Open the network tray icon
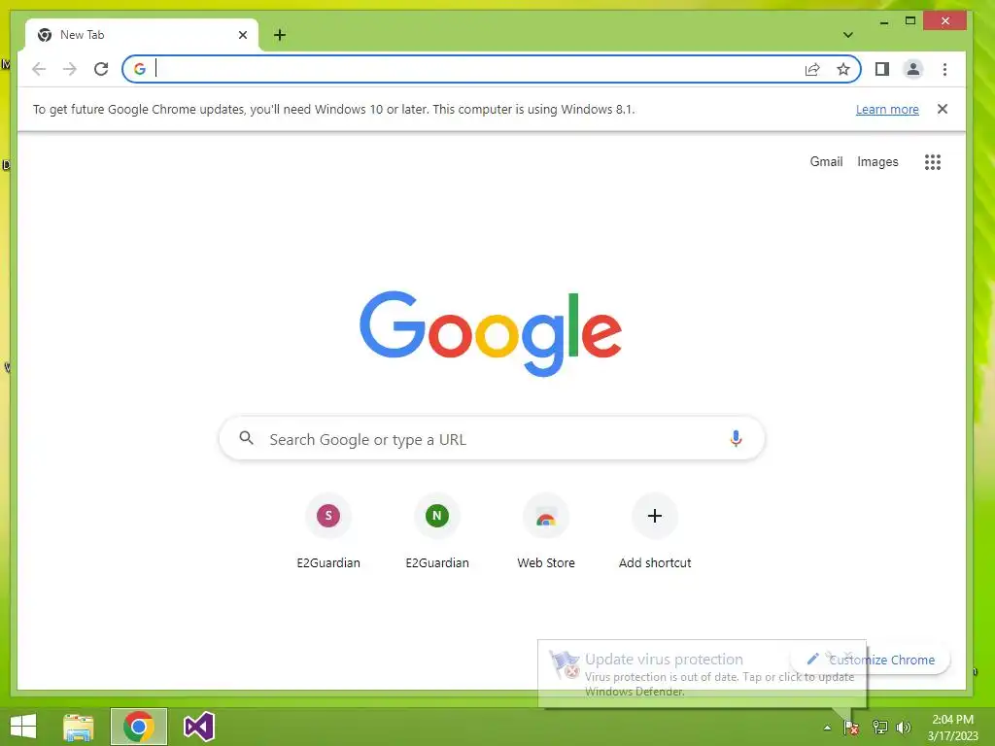Screen dimensions: 995x746 pos(879,728)
